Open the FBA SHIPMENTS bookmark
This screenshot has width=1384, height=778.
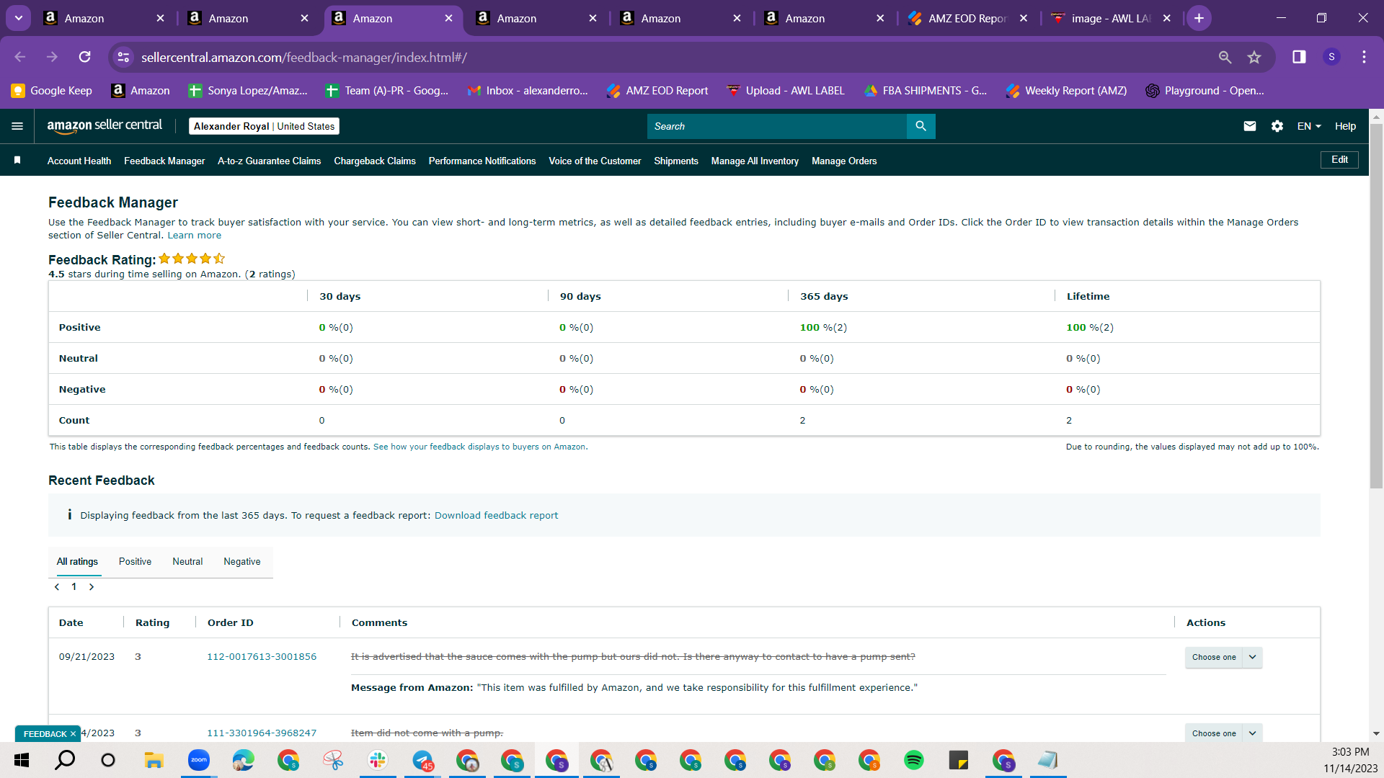926,91
